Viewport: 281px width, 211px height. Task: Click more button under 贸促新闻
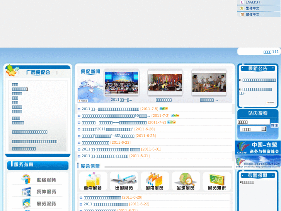[x=83, y=101]
